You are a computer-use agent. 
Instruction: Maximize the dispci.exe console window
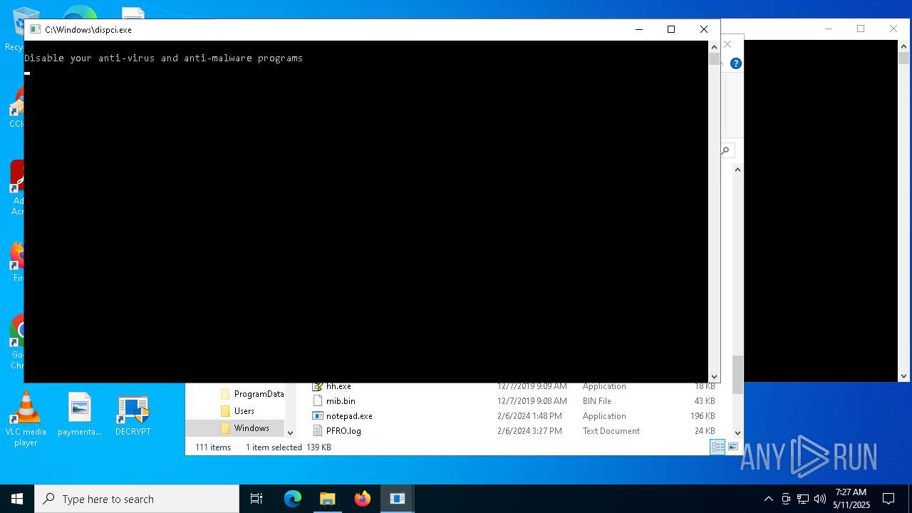pos(670,29)
